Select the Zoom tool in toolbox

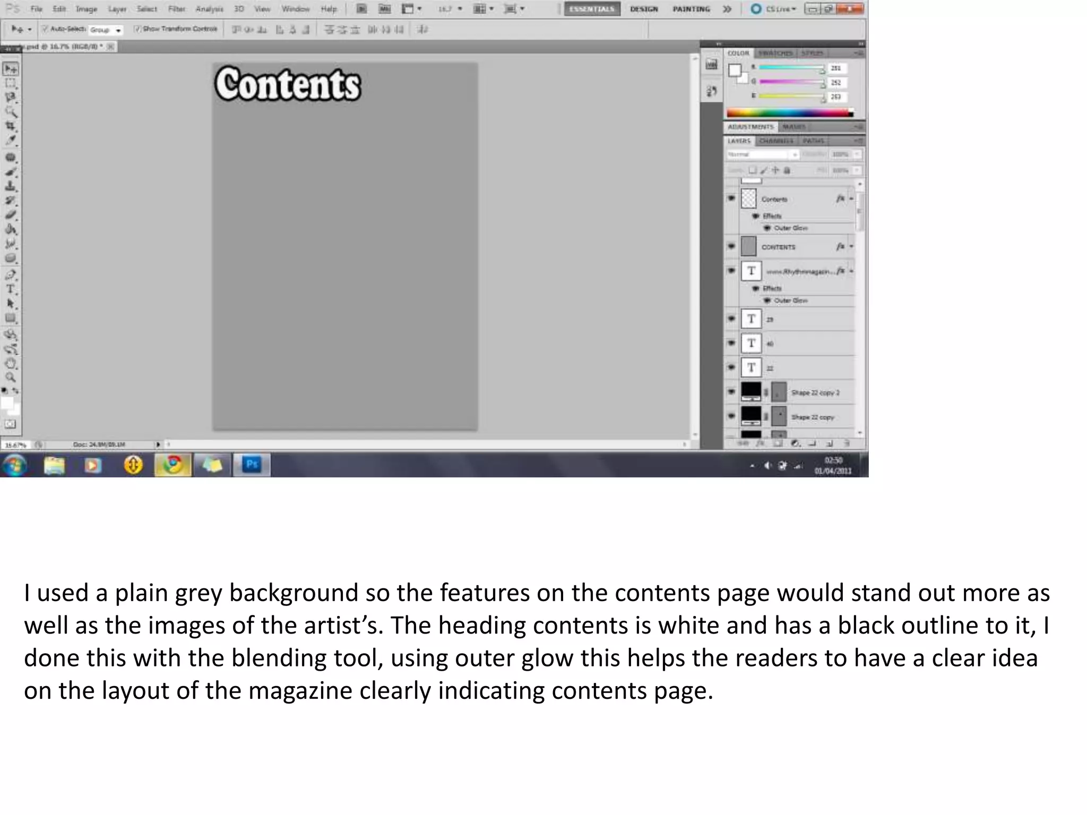(x=11, y=378)
